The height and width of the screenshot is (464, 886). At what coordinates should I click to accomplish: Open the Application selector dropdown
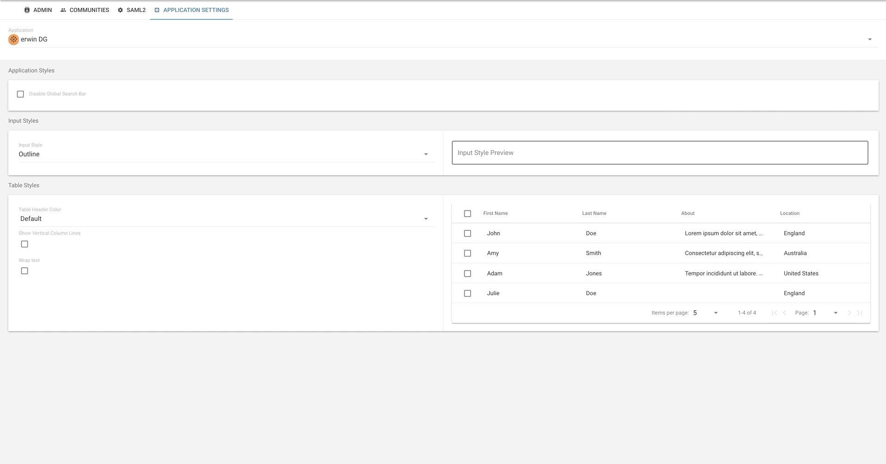click(x=443, y=39)
